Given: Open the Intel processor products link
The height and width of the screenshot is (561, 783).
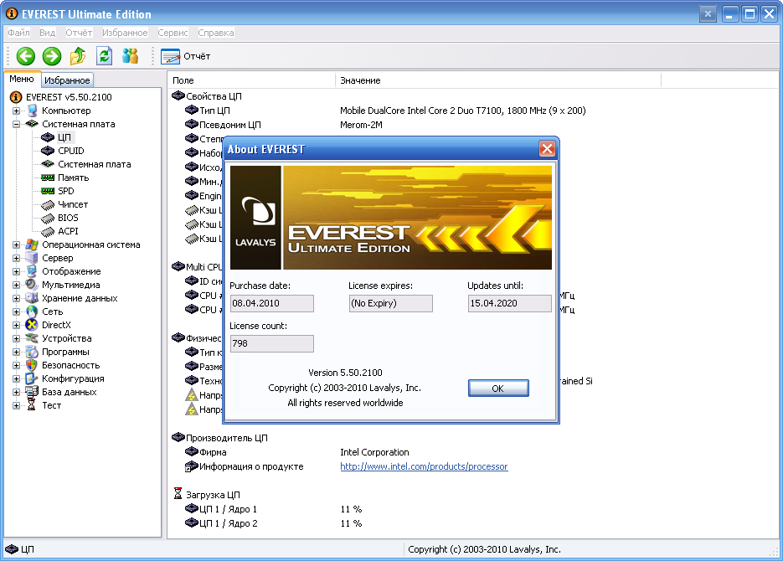Looking at the screenshot, I should (x=424, y=466).
